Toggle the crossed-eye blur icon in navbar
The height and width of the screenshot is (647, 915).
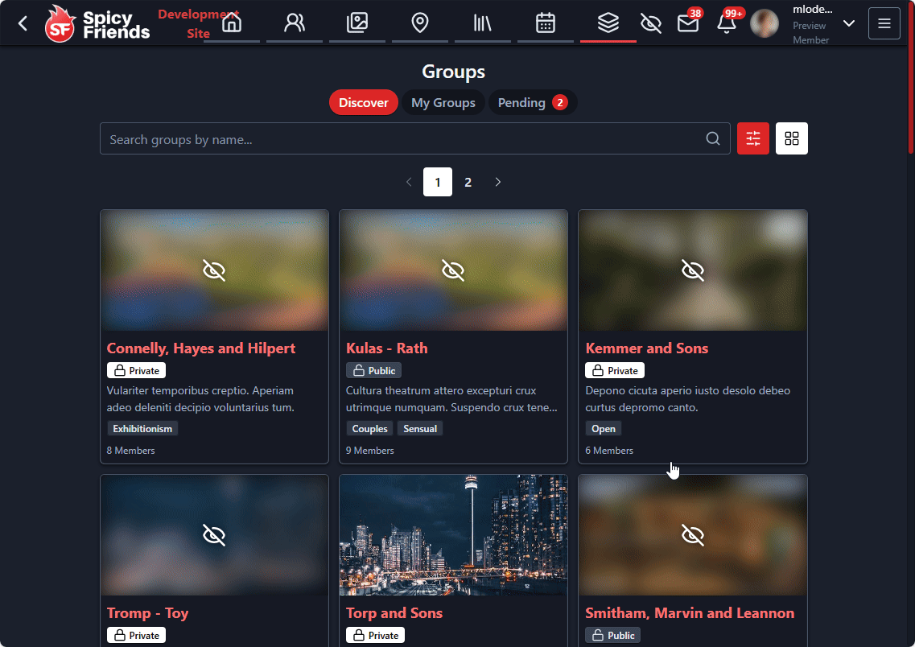650,23
